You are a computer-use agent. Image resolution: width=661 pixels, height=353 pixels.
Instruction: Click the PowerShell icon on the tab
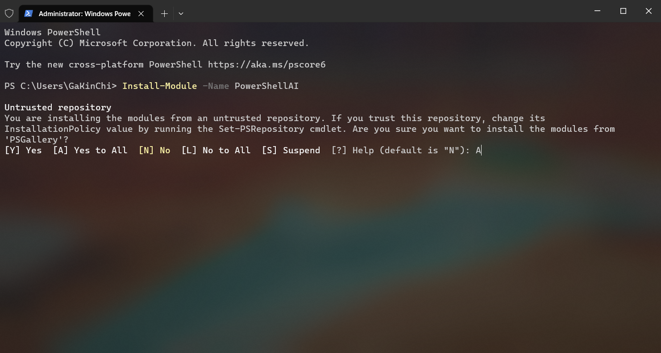pos(29,13)
